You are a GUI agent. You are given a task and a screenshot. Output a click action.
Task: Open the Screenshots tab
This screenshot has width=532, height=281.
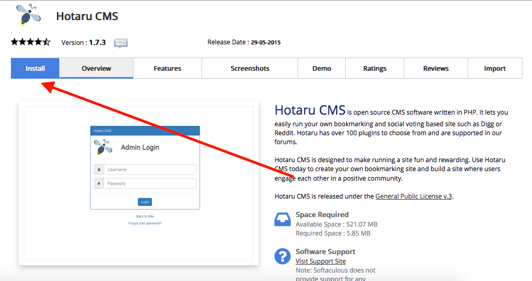pyautogui.click(x=250, y=68)
